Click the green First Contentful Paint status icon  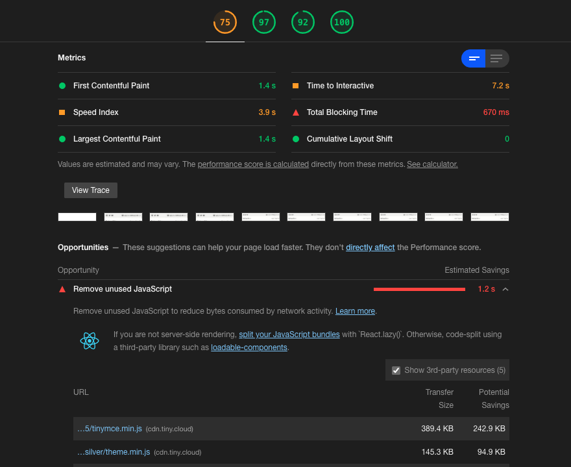(x=62, y=85)
